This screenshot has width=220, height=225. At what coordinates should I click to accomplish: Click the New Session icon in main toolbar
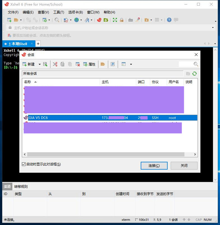coord(9,20)
